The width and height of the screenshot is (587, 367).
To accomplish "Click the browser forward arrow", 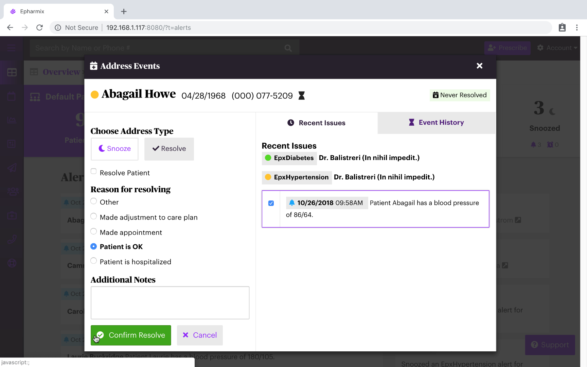I will (25, 28).
